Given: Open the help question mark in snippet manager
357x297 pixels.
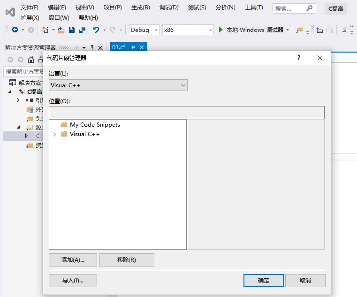Looking at the screenshot, I should [299, 58].
